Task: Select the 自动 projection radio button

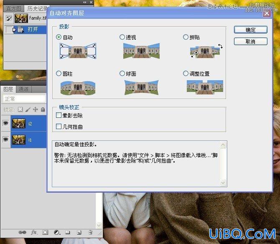Action: tap(59, 37)
